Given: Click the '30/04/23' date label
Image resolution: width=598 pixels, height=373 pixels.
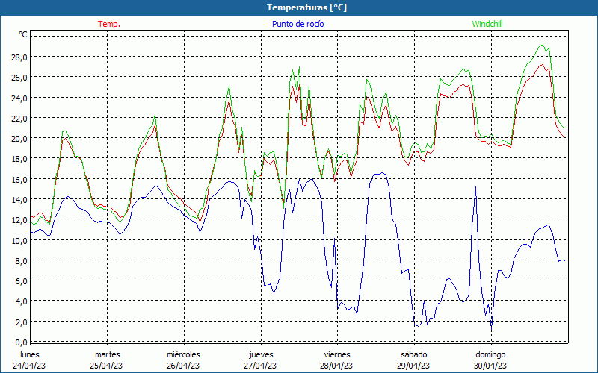Looking at the screenshot, I should click(490, 366).
